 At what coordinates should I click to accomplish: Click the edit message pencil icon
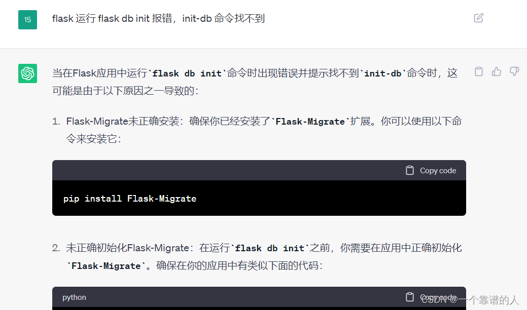coord(479,18)
